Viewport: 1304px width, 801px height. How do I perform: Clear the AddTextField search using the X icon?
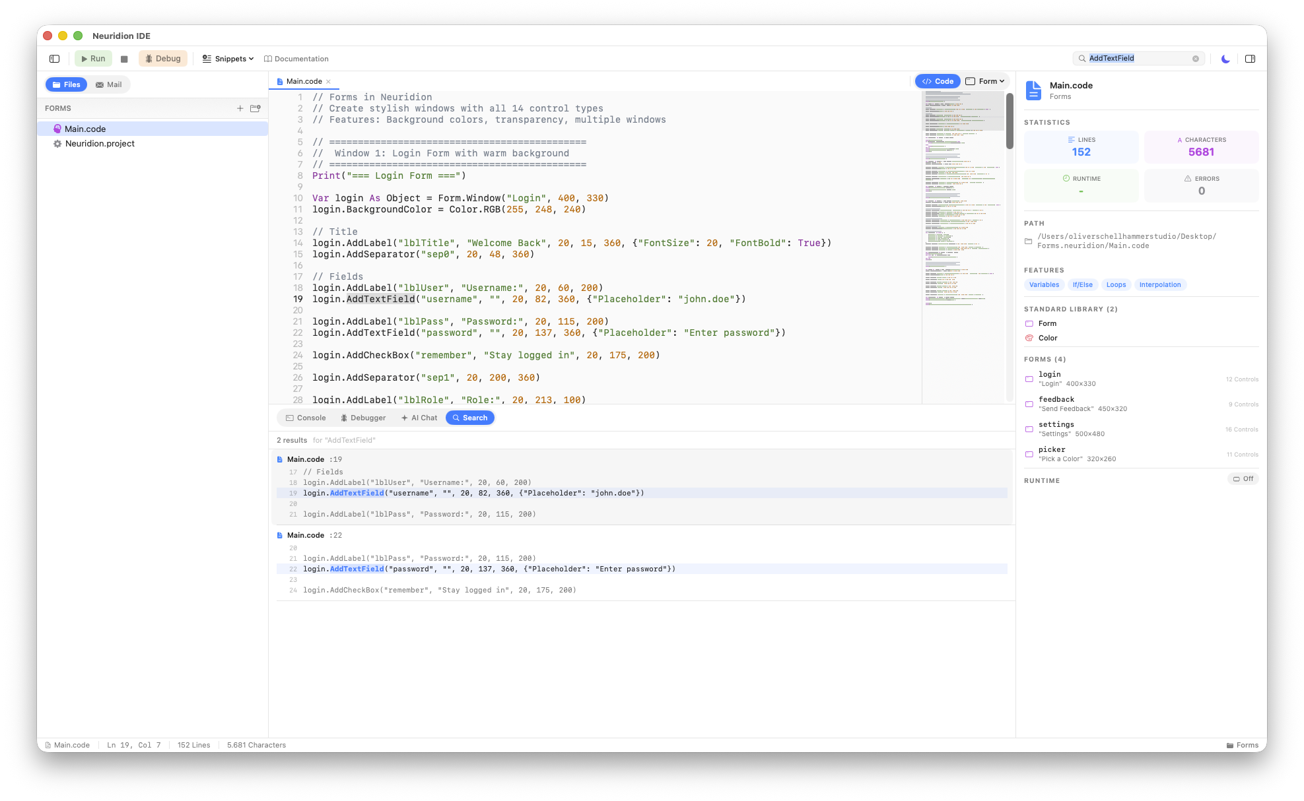pyautogui.click(x=1195, y=58)
